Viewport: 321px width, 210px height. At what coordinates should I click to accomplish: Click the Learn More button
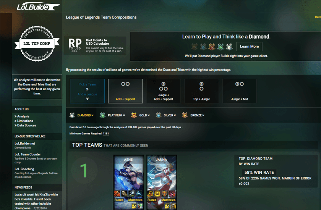[249, 47]
